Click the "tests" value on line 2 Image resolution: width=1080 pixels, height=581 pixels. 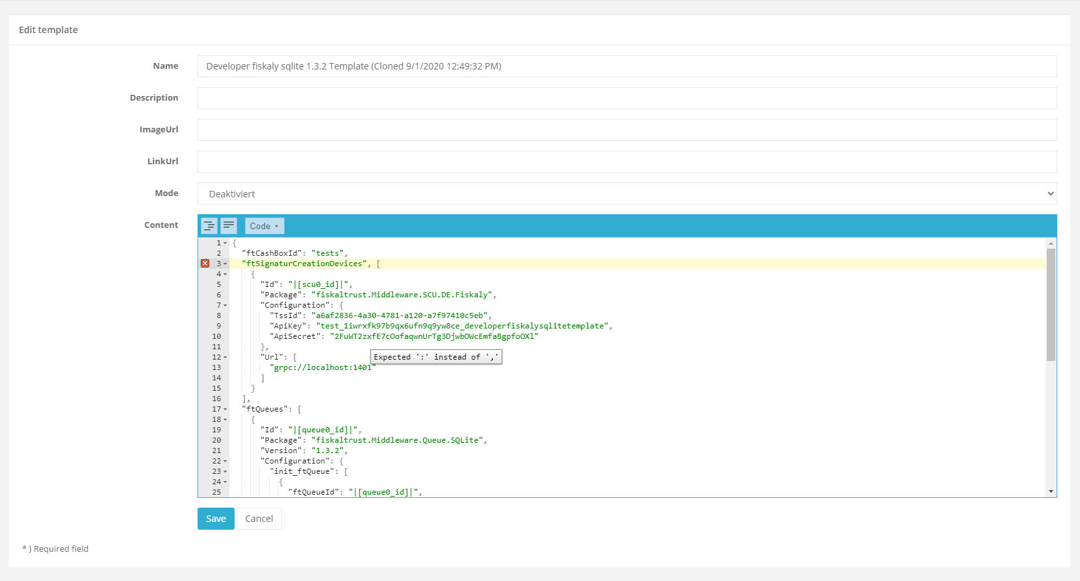click(x=328, y=253)
